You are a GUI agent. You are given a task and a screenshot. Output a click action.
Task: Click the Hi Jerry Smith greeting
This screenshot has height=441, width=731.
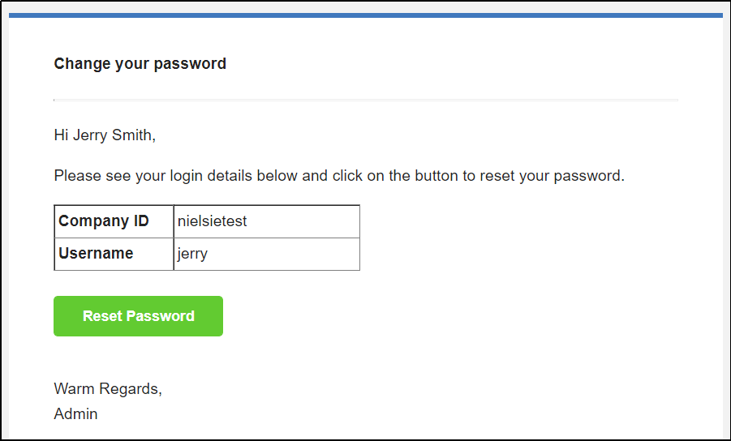pos(105,135)
